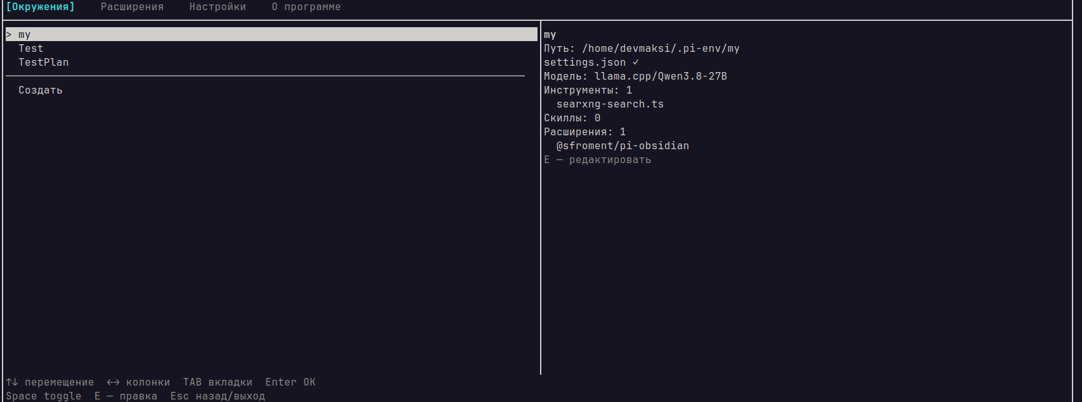
Task: Open the О программе tab
Action: [x=306, y=7]
